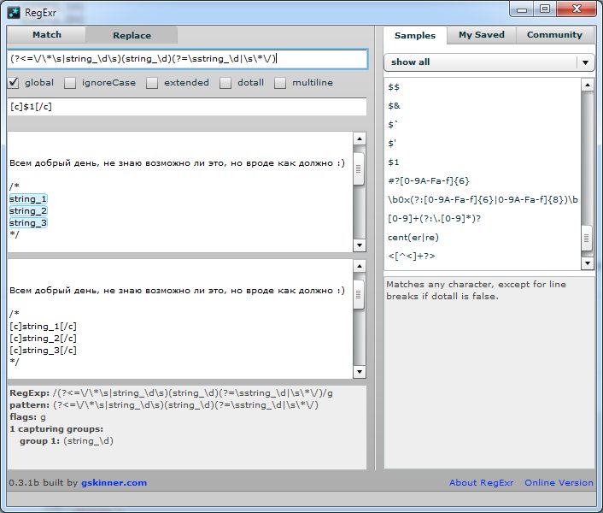This screenshot has height=513, width=603.
Task: Maximize the RegExr window
Action: click(x=545, y=9)
